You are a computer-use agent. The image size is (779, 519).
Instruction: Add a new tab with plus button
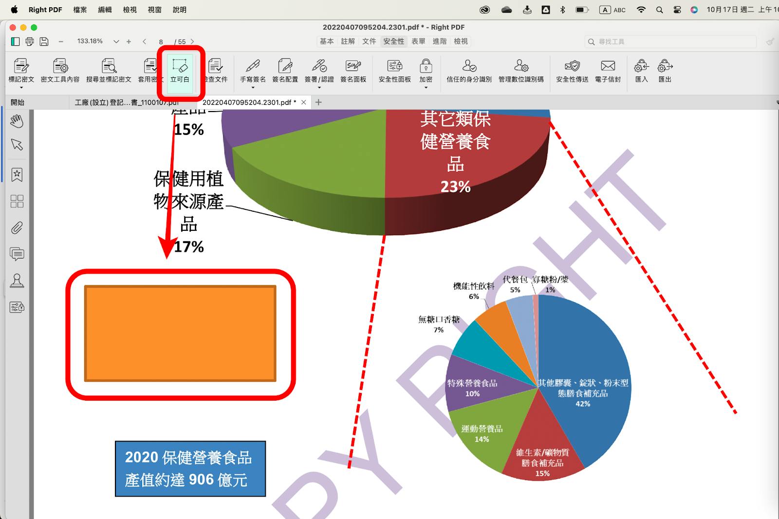[318, 102]
